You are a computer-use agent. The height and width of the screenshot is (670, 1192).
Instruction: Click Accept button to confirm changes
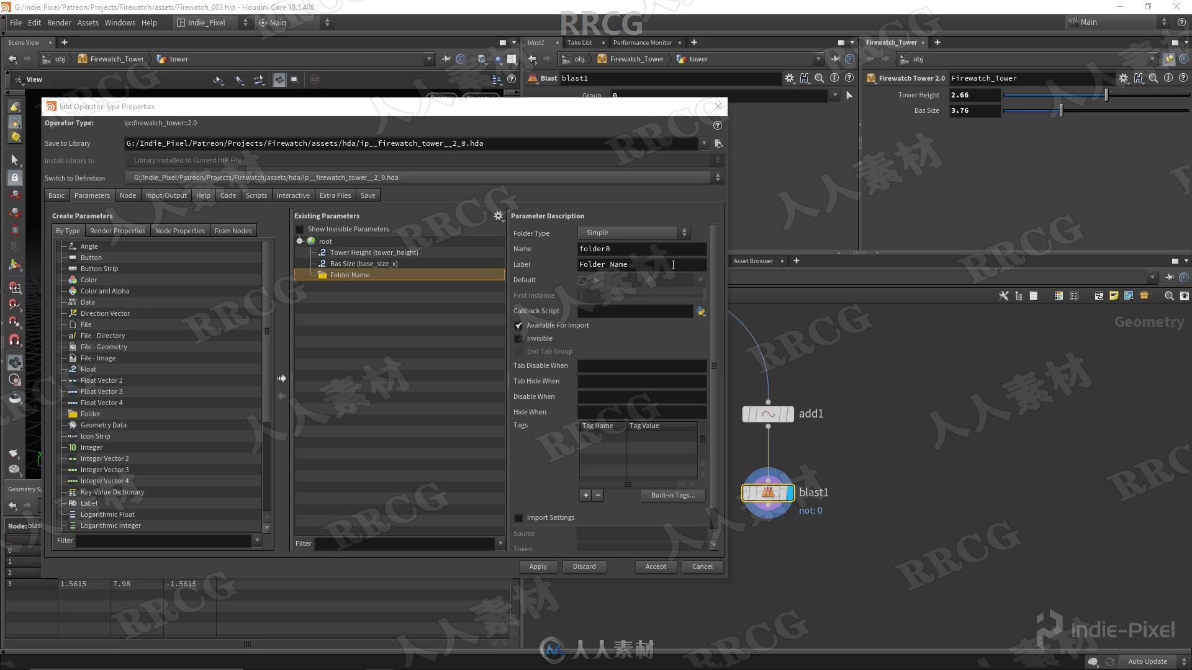(655, 565)
